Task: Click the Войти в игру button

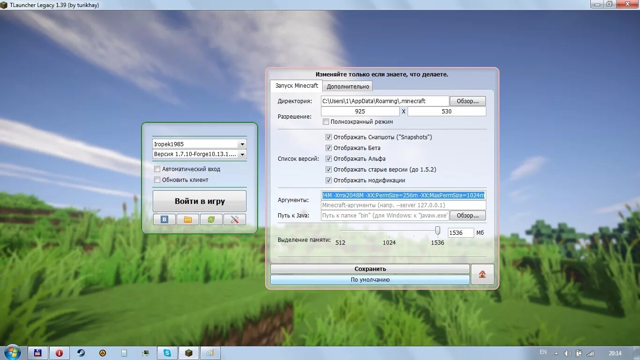Action: tap(200, 201)
